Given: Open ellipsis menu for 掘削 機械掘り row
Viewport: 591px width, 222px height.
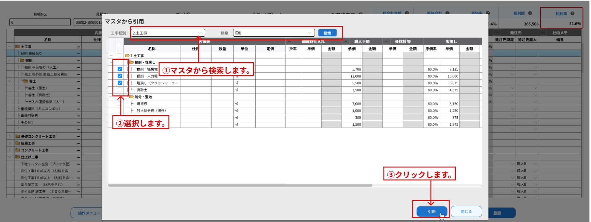Looking at the screenshot, I should (79, 54).
